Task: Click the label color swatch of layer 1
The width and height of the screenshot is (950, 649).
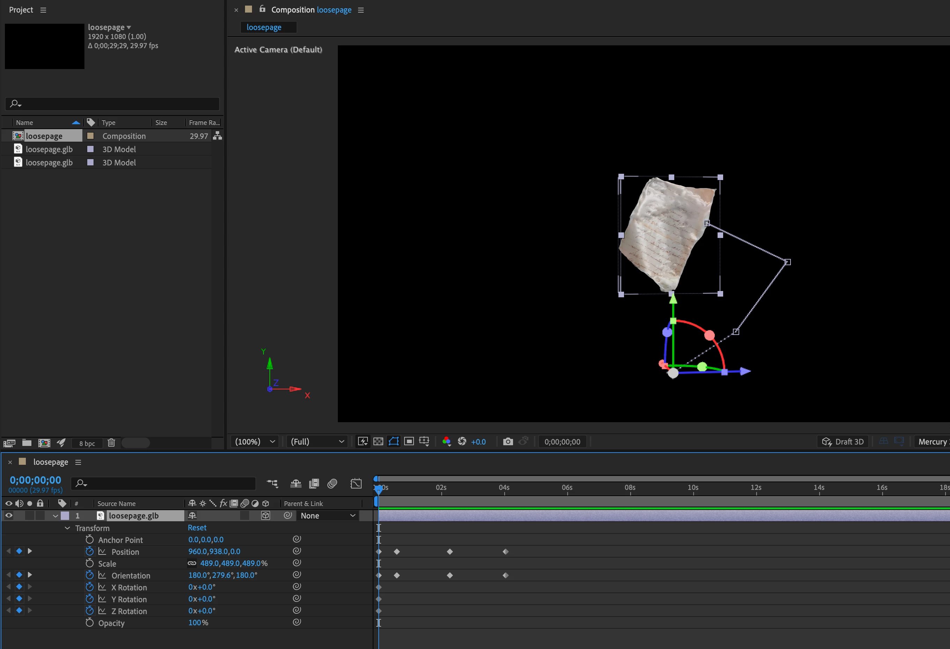Action: [65, 516]
